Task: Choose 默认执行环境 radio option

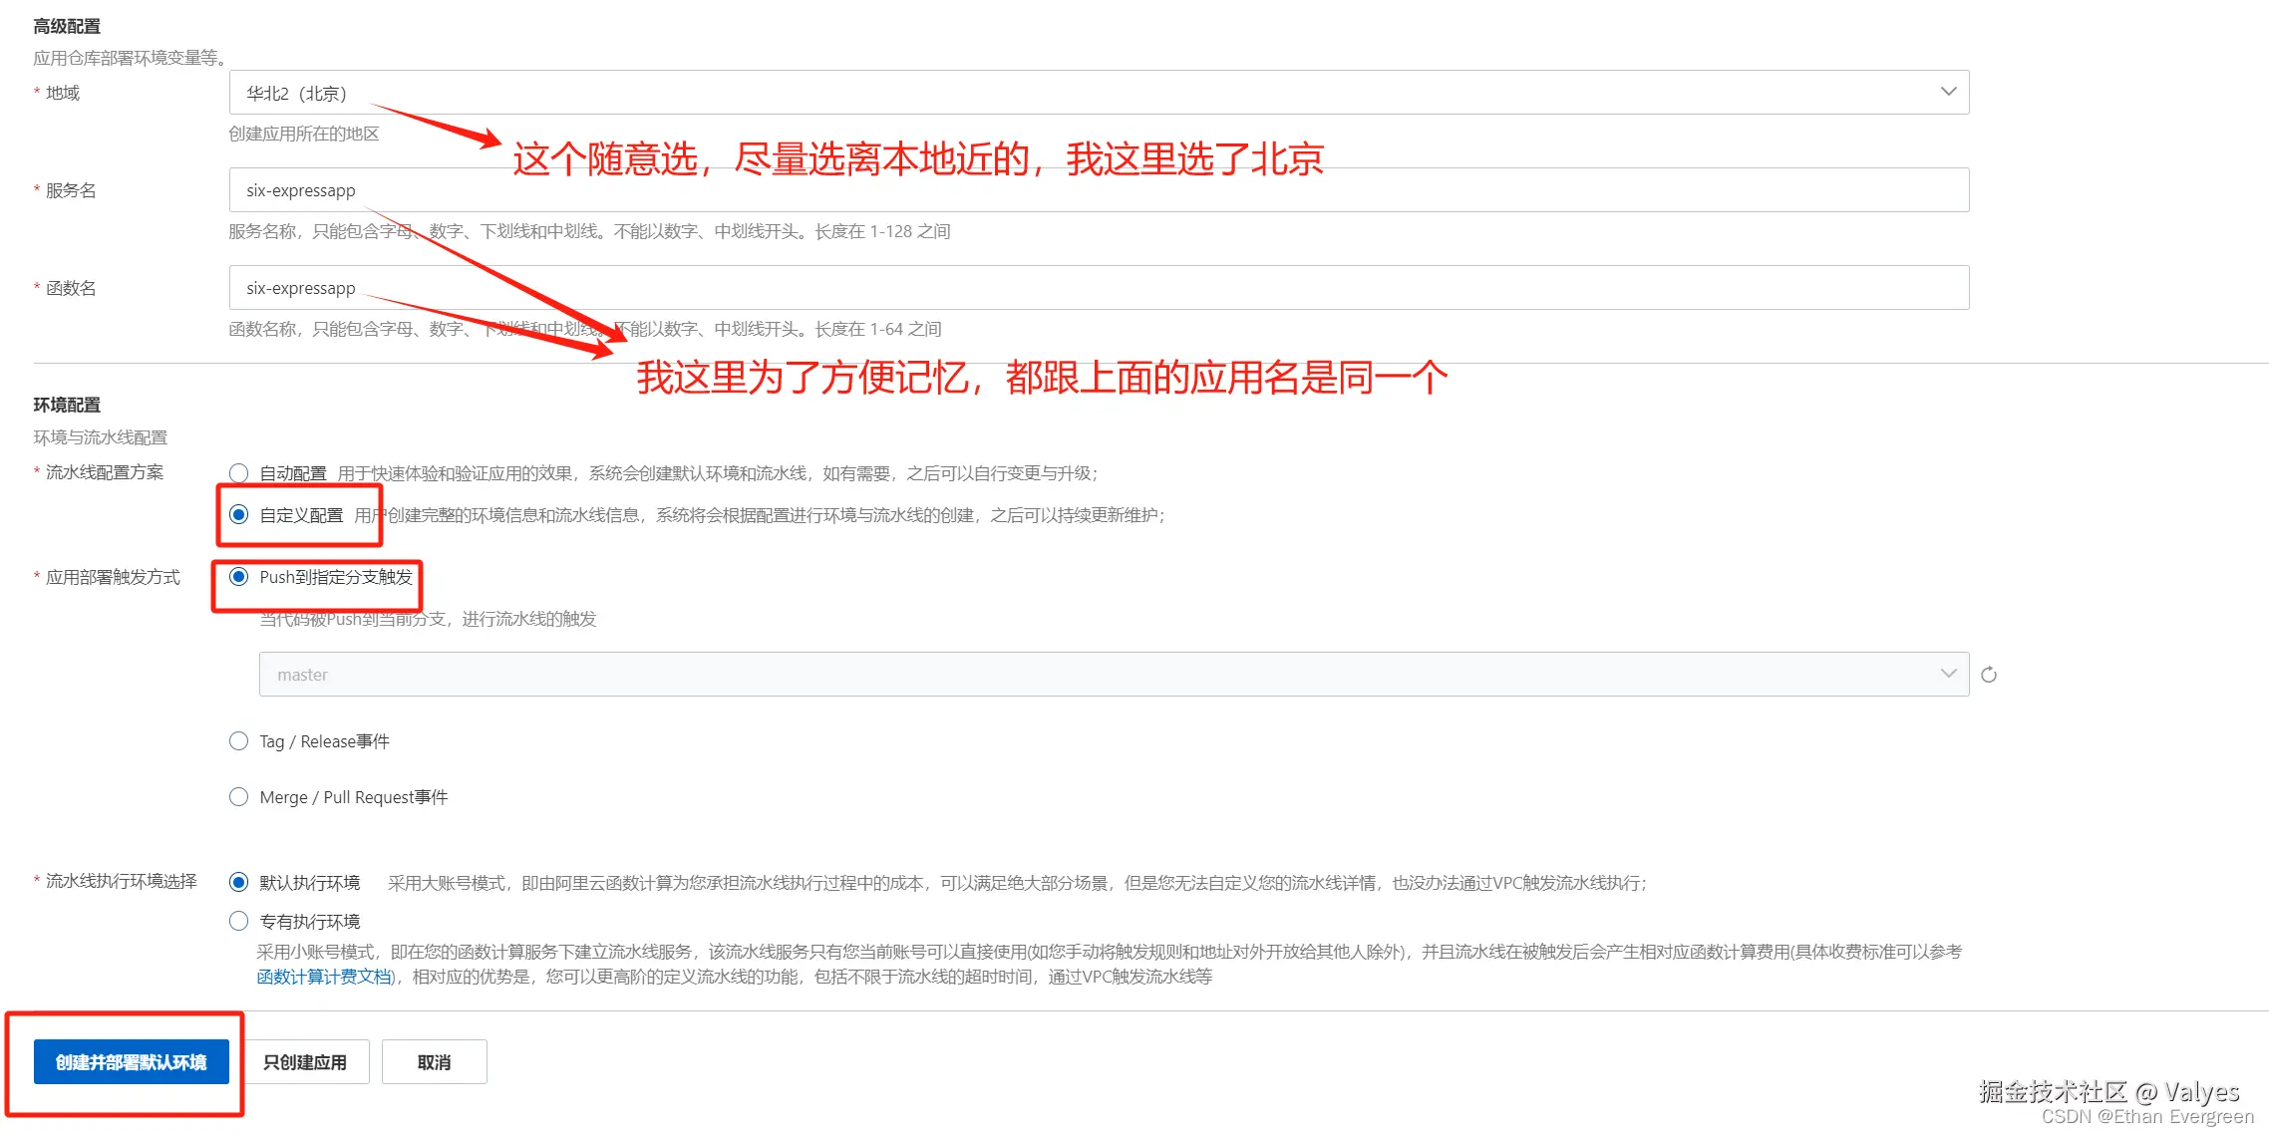Action: point(238,883)
